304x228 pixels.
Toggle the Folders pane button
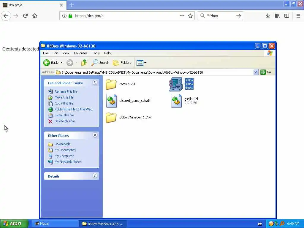pos(122,63)
